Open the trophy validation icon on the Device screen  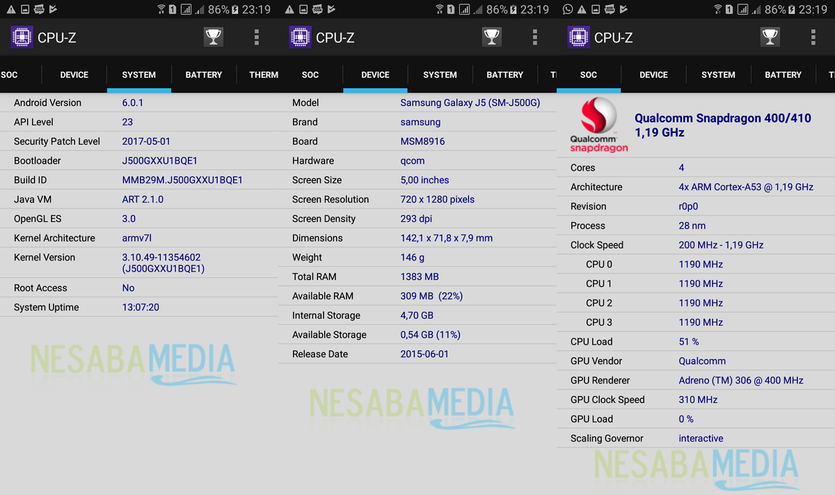492,37
